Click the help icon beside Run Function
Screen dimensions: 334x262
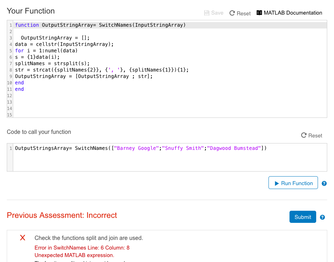click(x=324, y=183)
